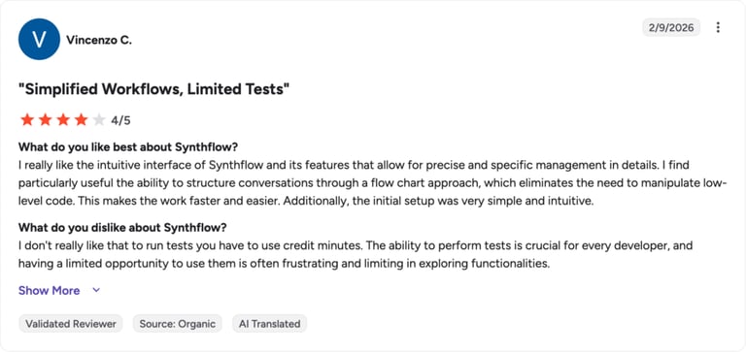Click the Validated Reviewer badge

point(71,324)
